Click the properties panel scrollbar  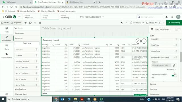point(181,57)
